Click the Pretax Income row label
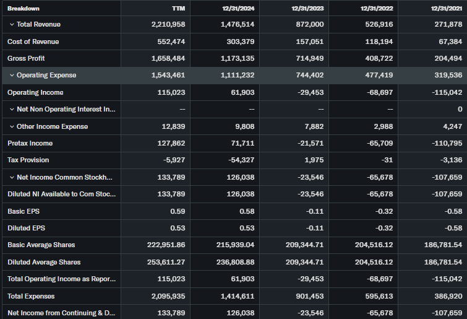This screenshot has width=467, height=319. coord(30,143)
